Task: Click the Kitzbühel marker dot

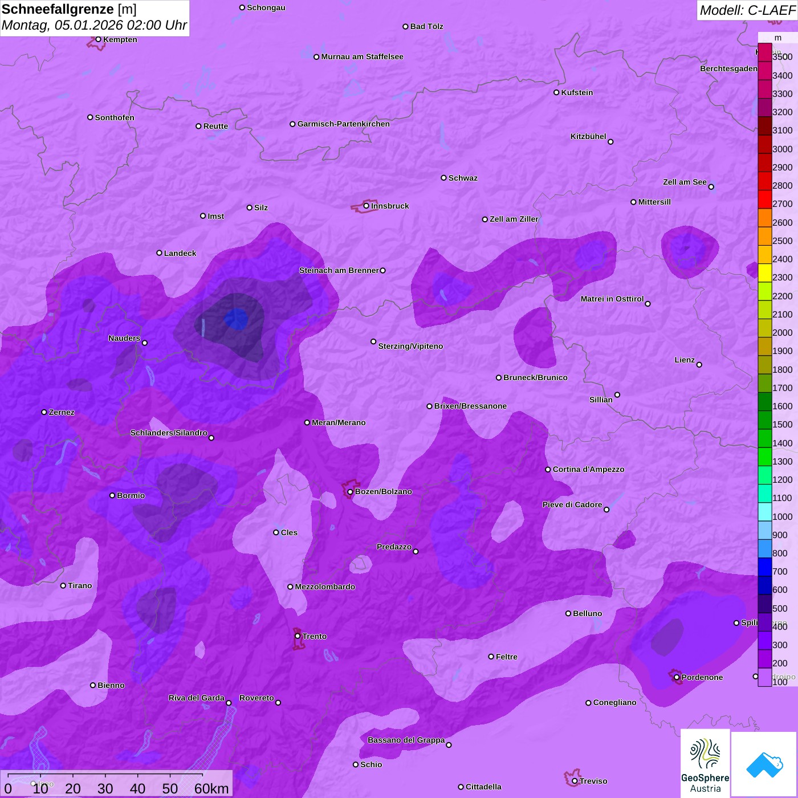Action: click(x=610, y=142)
